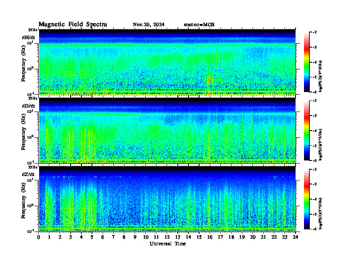The image size is (352, 272).
Task: Click hour 16 tick label on time axis
Action: pyautogui.click(x=210, y=237)
